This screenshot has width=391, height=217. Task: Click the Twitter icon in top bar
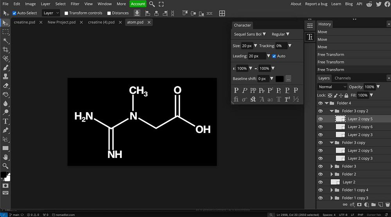click(x=378, y=4)
